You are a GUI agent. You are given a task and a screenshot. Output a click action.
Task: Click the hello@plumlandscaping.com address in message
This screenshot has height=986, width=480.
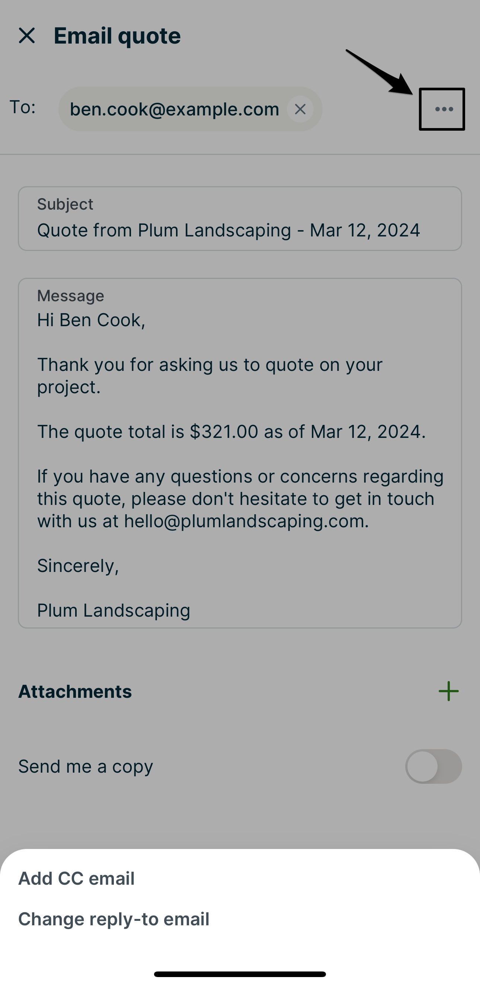(x=246, y=521)
